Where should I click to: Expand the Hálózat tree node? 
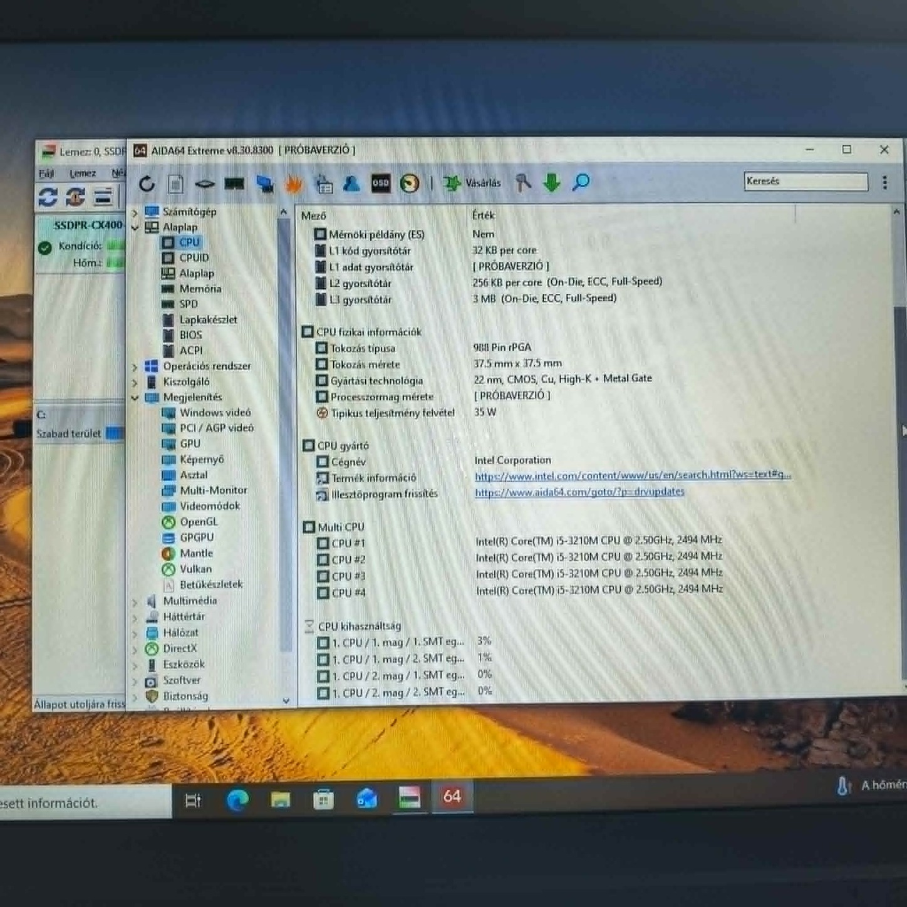[135, 634]
